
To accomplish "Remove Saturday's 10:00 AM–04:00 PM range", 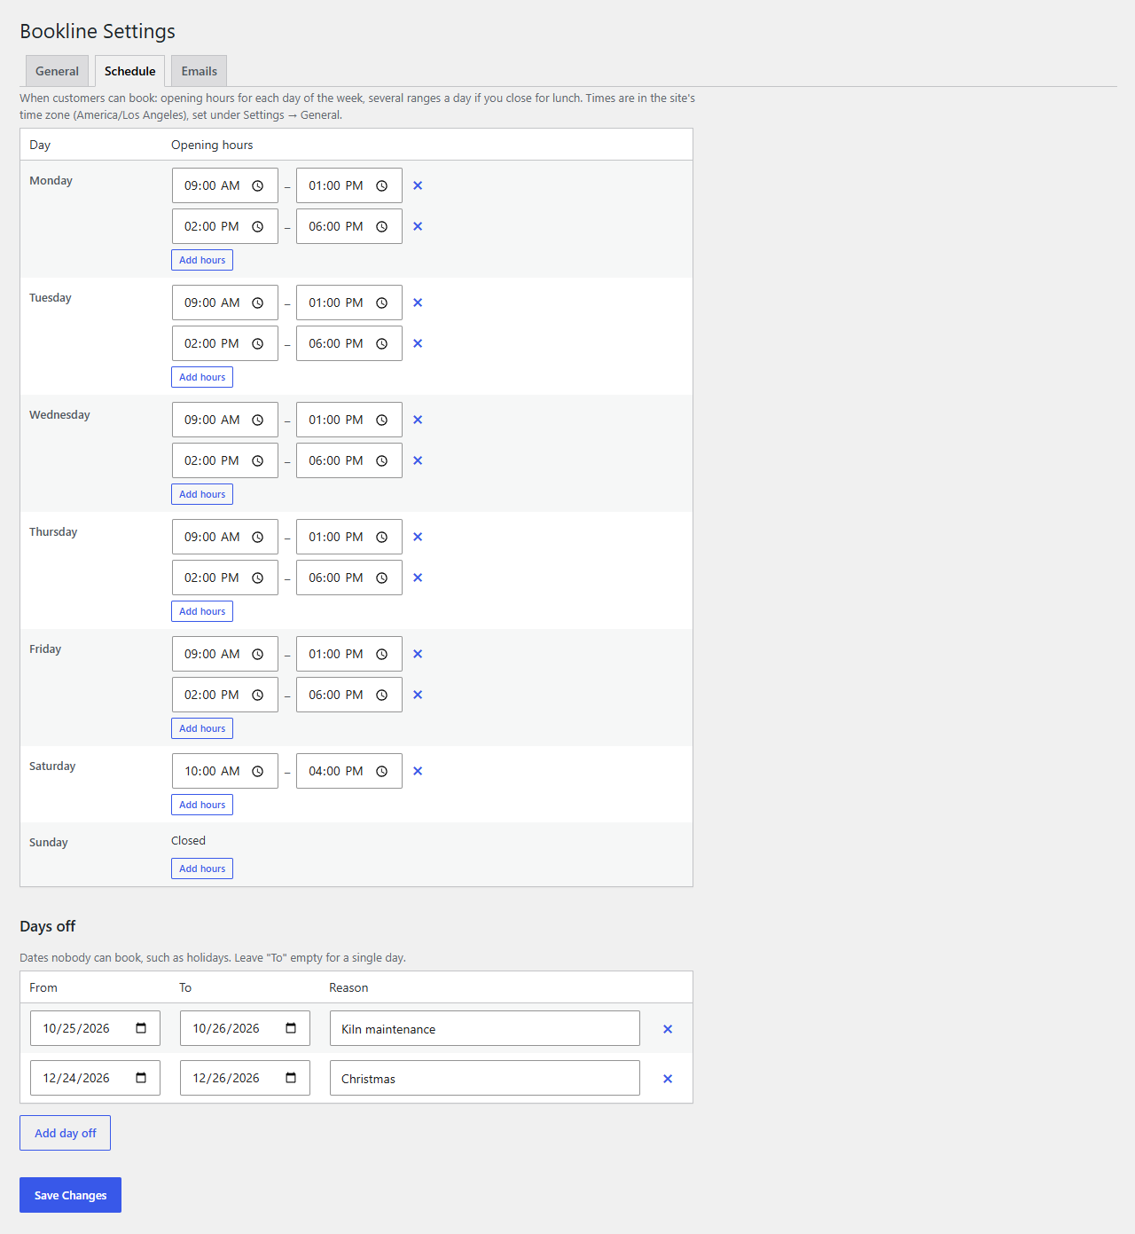I will [x=418, y=771].
